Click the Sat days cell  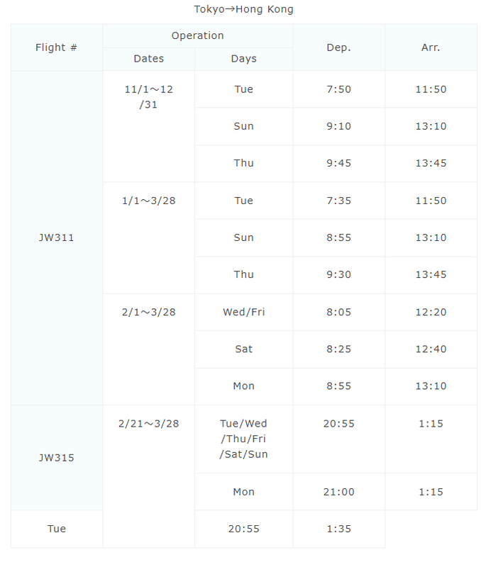click(x=243, y=349)
